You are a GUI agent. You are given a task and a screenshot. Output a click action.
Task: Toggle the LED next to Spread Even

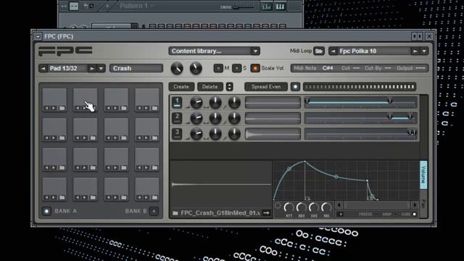pyautogui.click(x=295, y=87)
